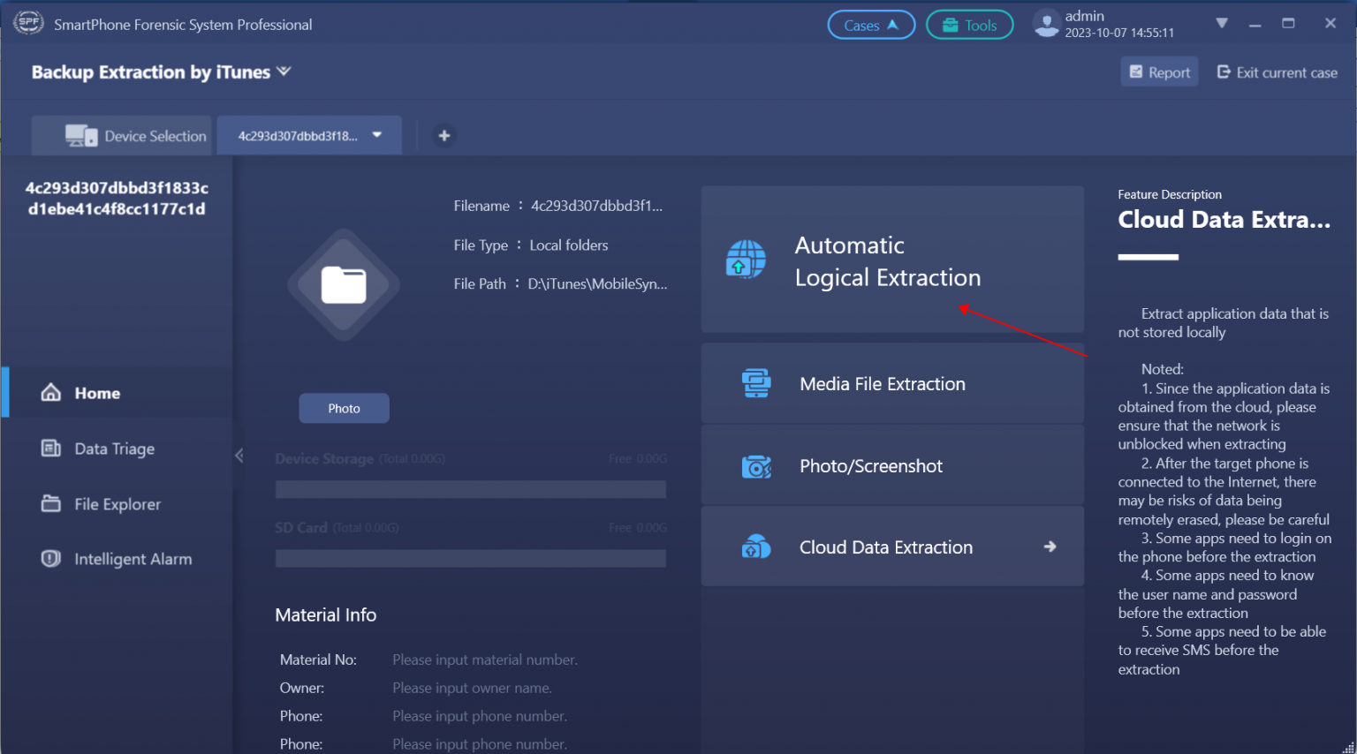Click the Device Storage progress bar
1357x754 pixels.
pos(471,489)
